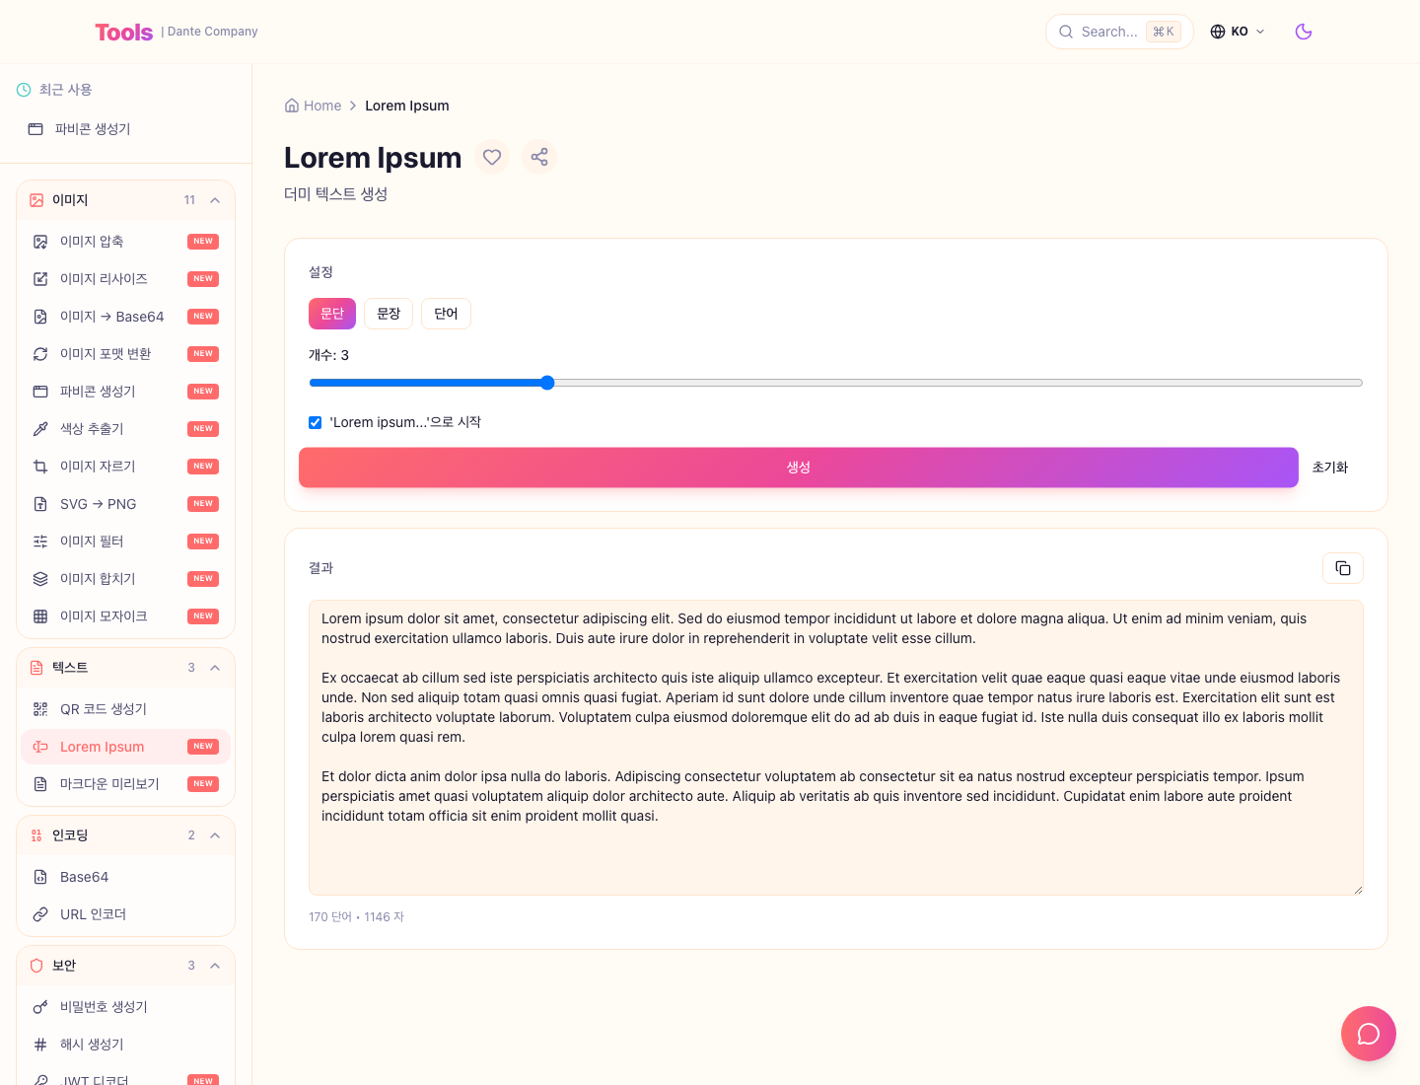Click the 개수 slider handle

tap(547, 383)
